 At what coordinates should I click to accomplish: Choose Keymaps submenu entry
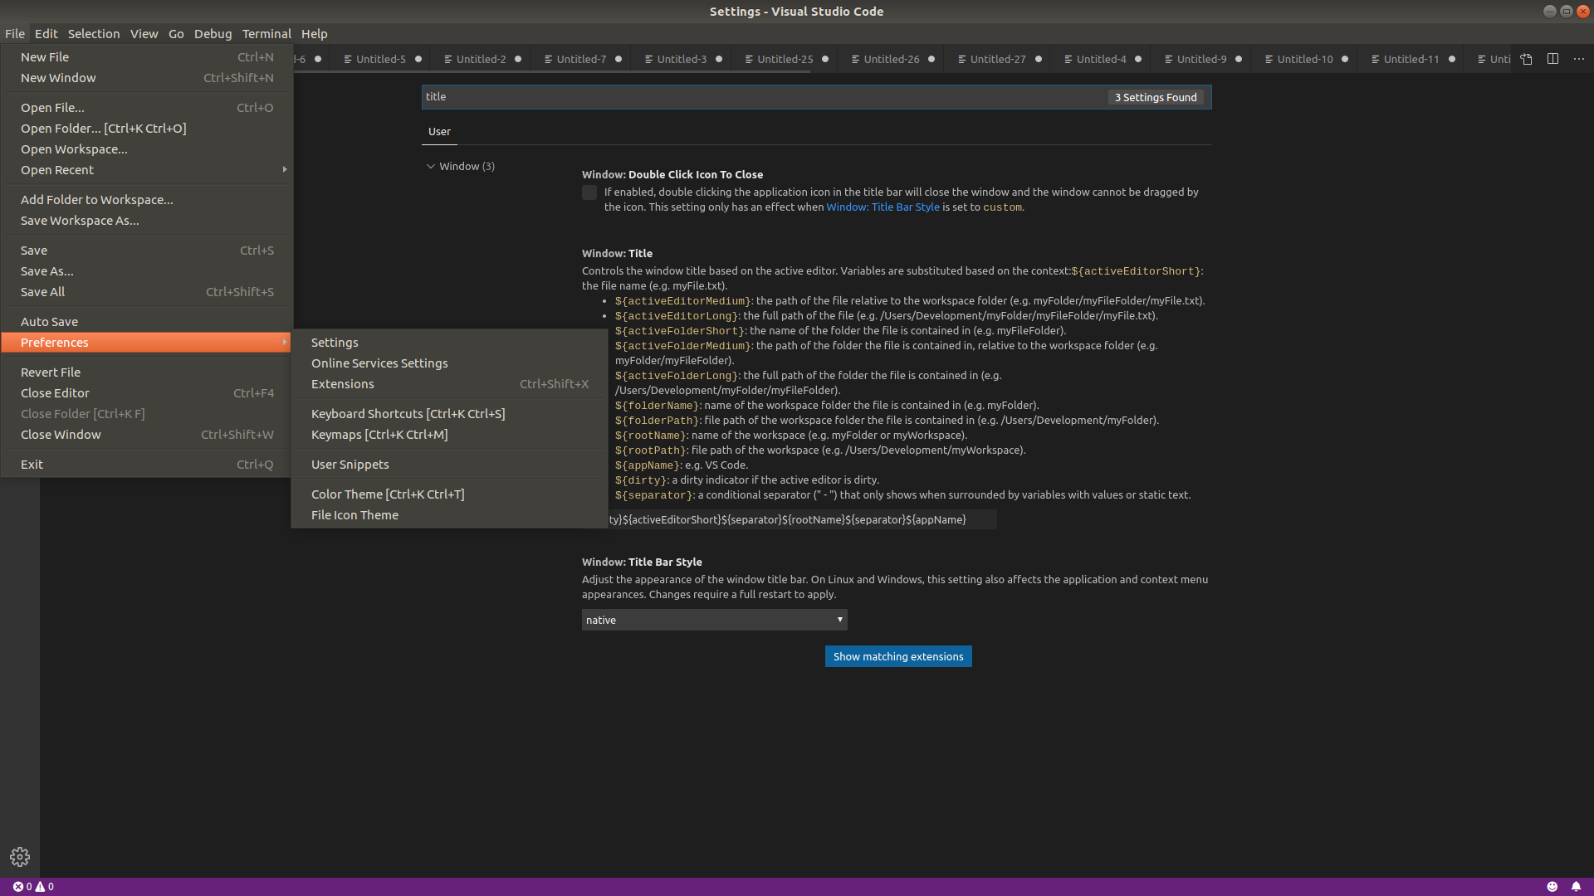(449, 435)
